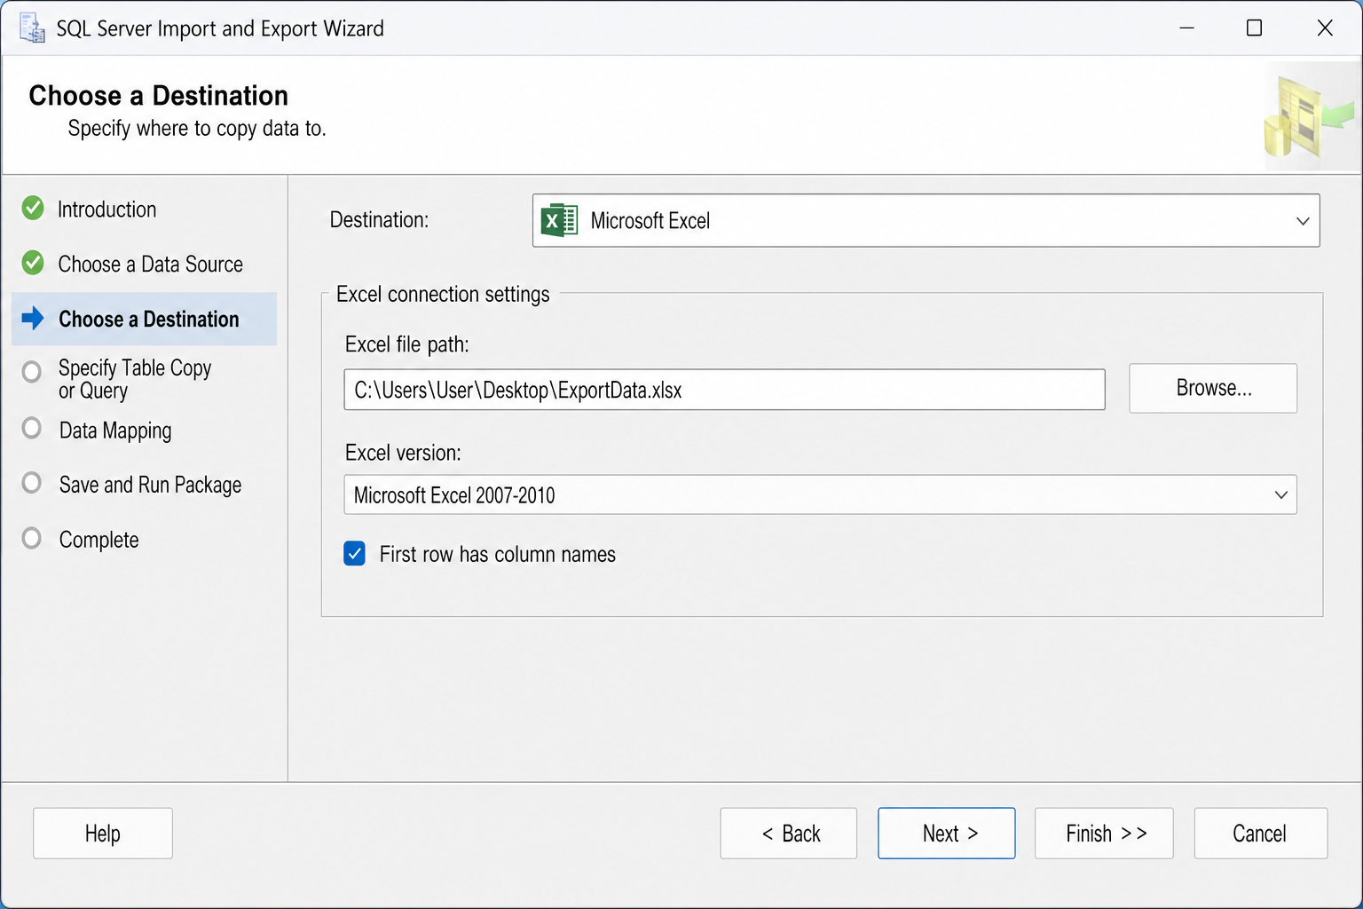
Task: Click the wizard app icon in title bar
Action: click(x=32, y=28)
